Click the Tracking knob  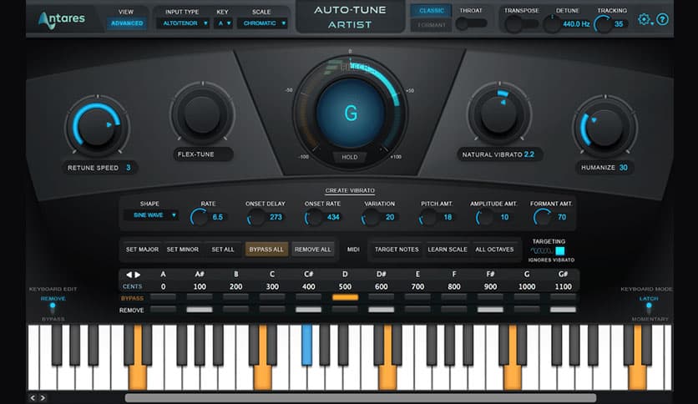click(x=603, y=24)
